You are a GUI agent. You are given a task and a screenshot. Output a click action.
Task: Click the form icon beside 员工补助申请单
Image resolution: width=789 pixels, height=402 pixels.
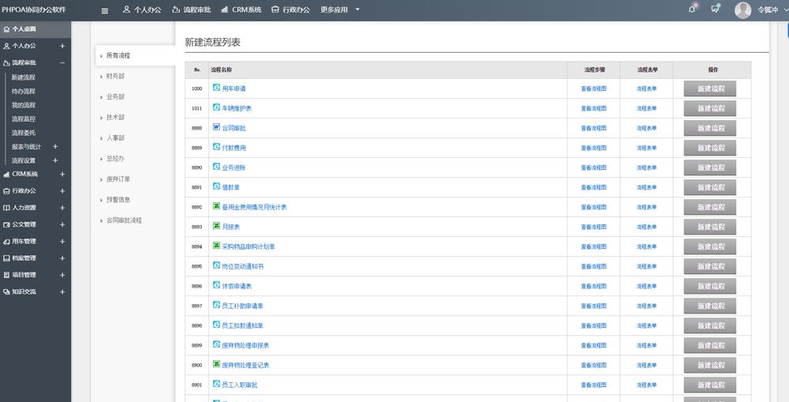click(216, 305)
